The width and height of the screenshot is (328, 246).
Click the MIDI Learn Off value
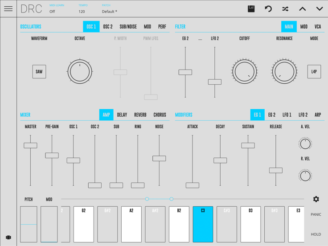[52, 12]
